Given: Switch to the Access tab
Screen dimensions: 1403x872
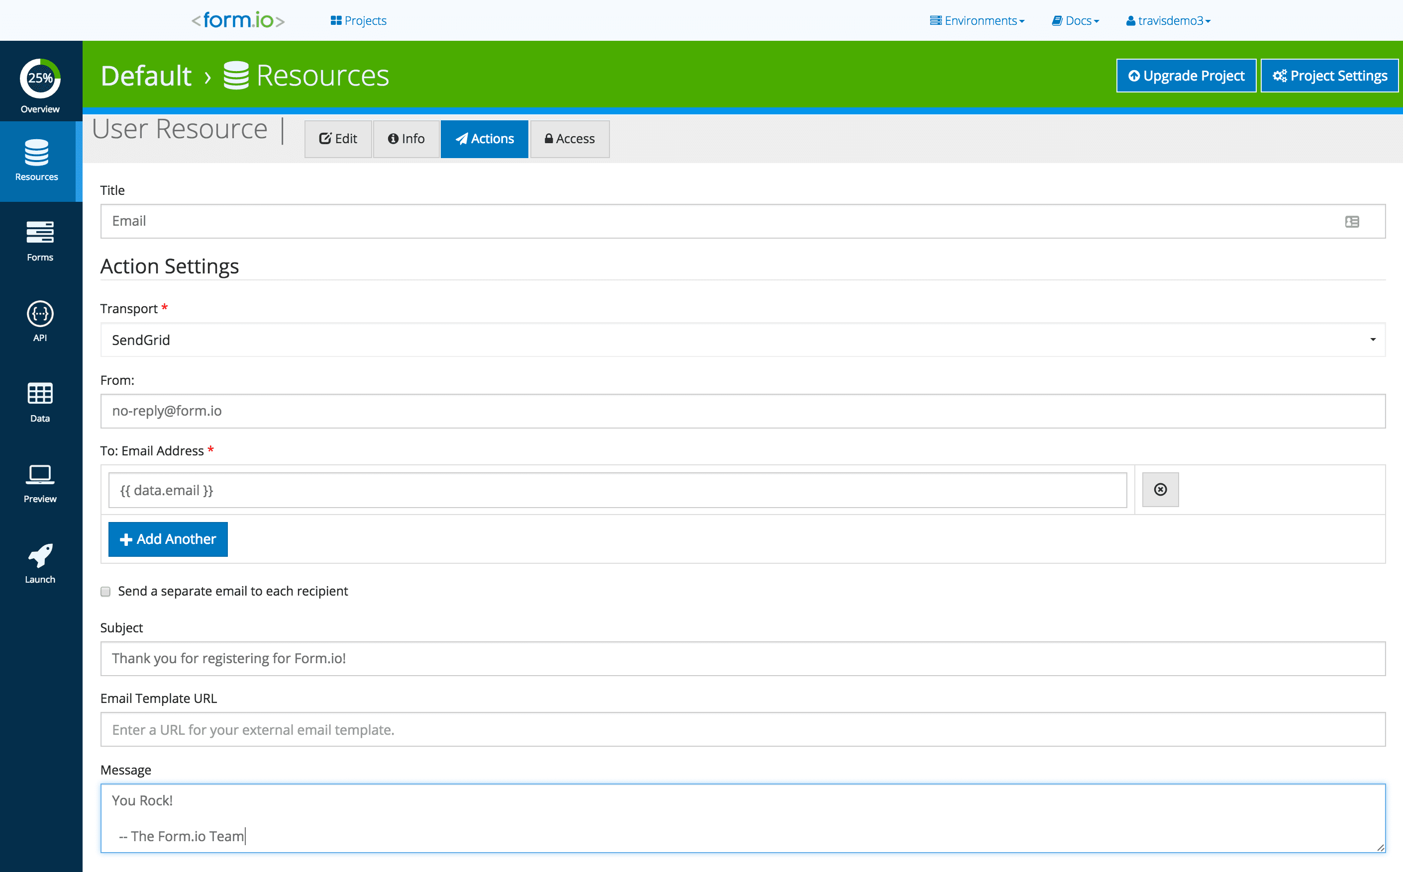Looking at the screenshot, I should [569, 138].
